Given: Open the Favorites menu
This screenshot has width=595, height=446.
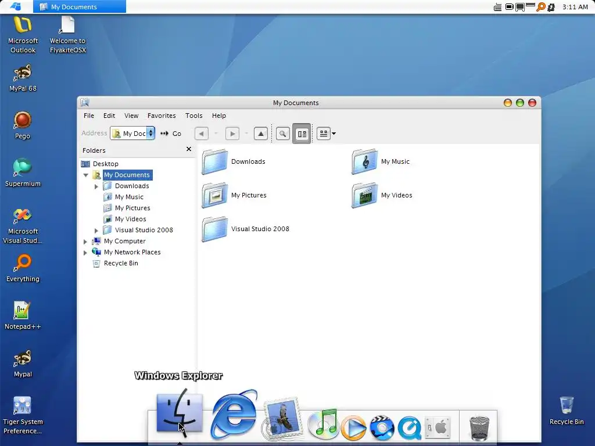Looking at the screenshot, I should click(x=162, y=116).
